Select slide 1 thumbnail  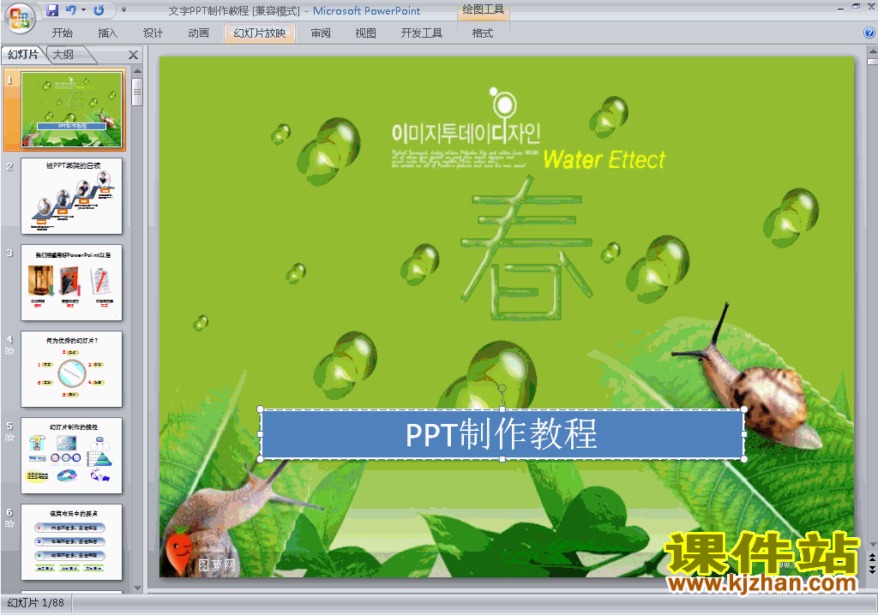[72, 109]
